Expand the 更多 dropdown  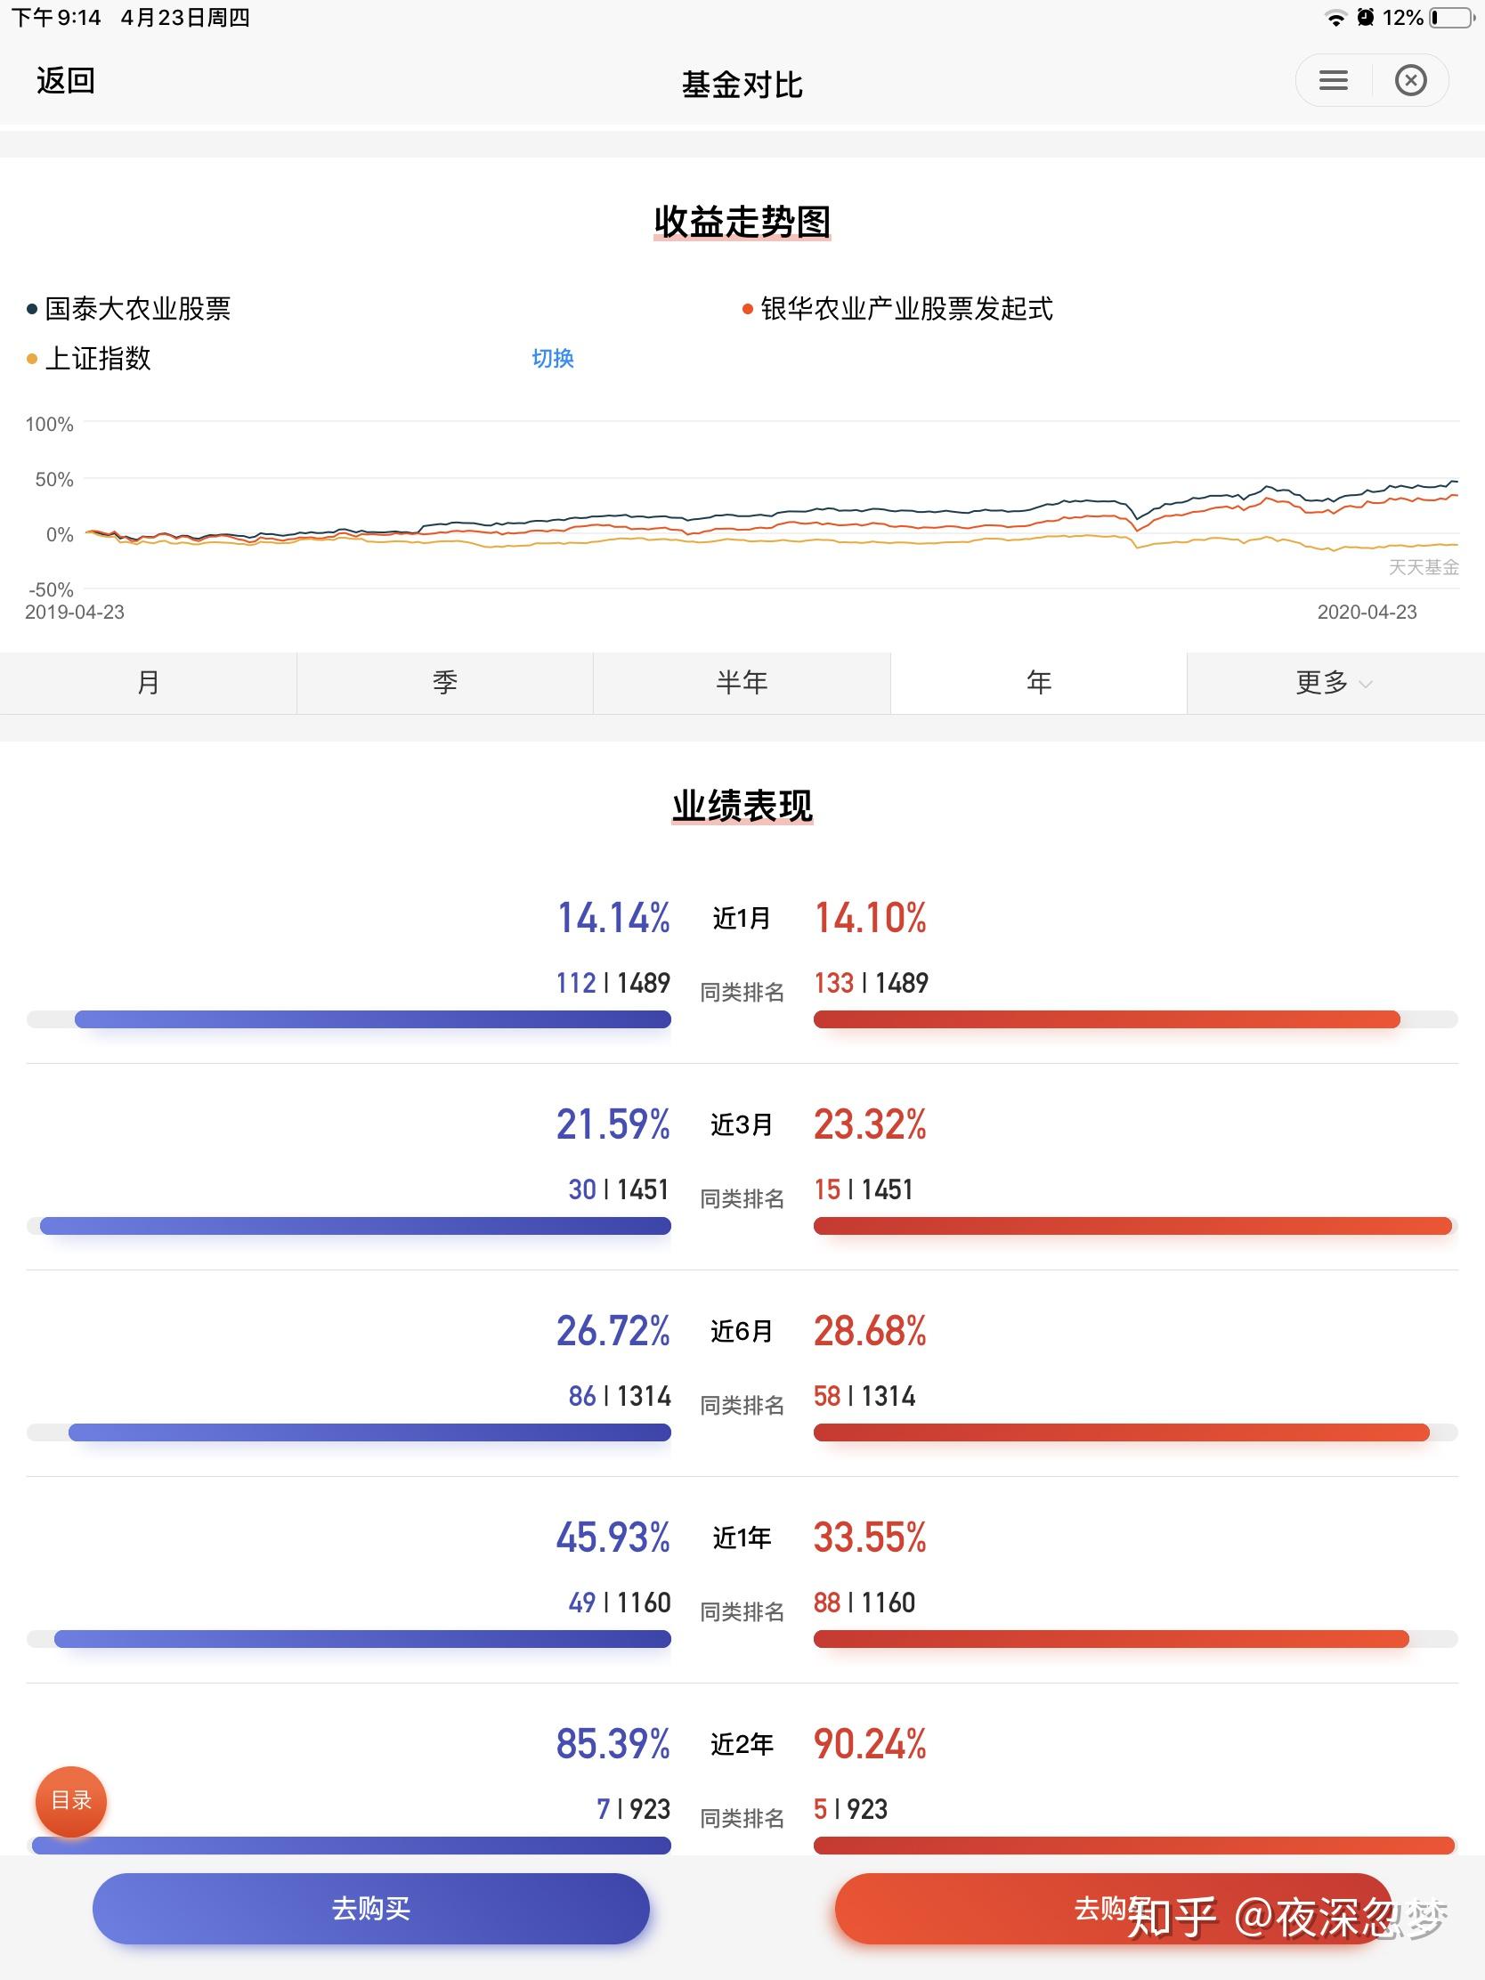tap(1334, 683)
